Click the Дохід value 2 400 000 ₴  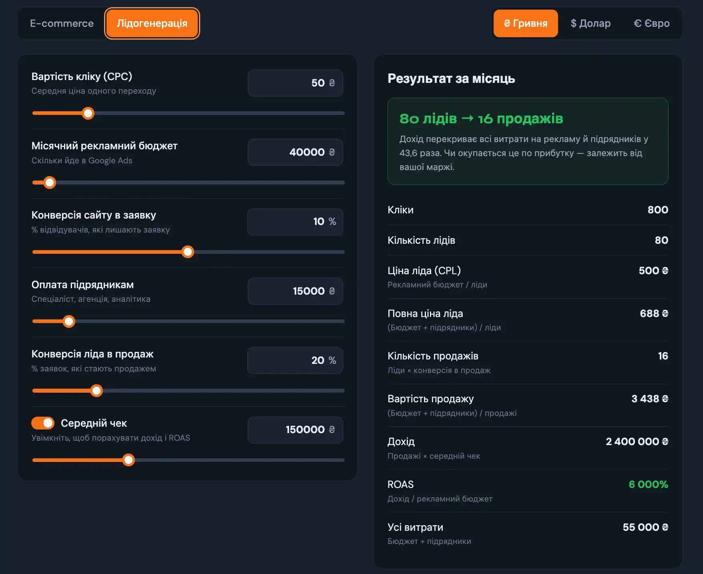[637, 442]
